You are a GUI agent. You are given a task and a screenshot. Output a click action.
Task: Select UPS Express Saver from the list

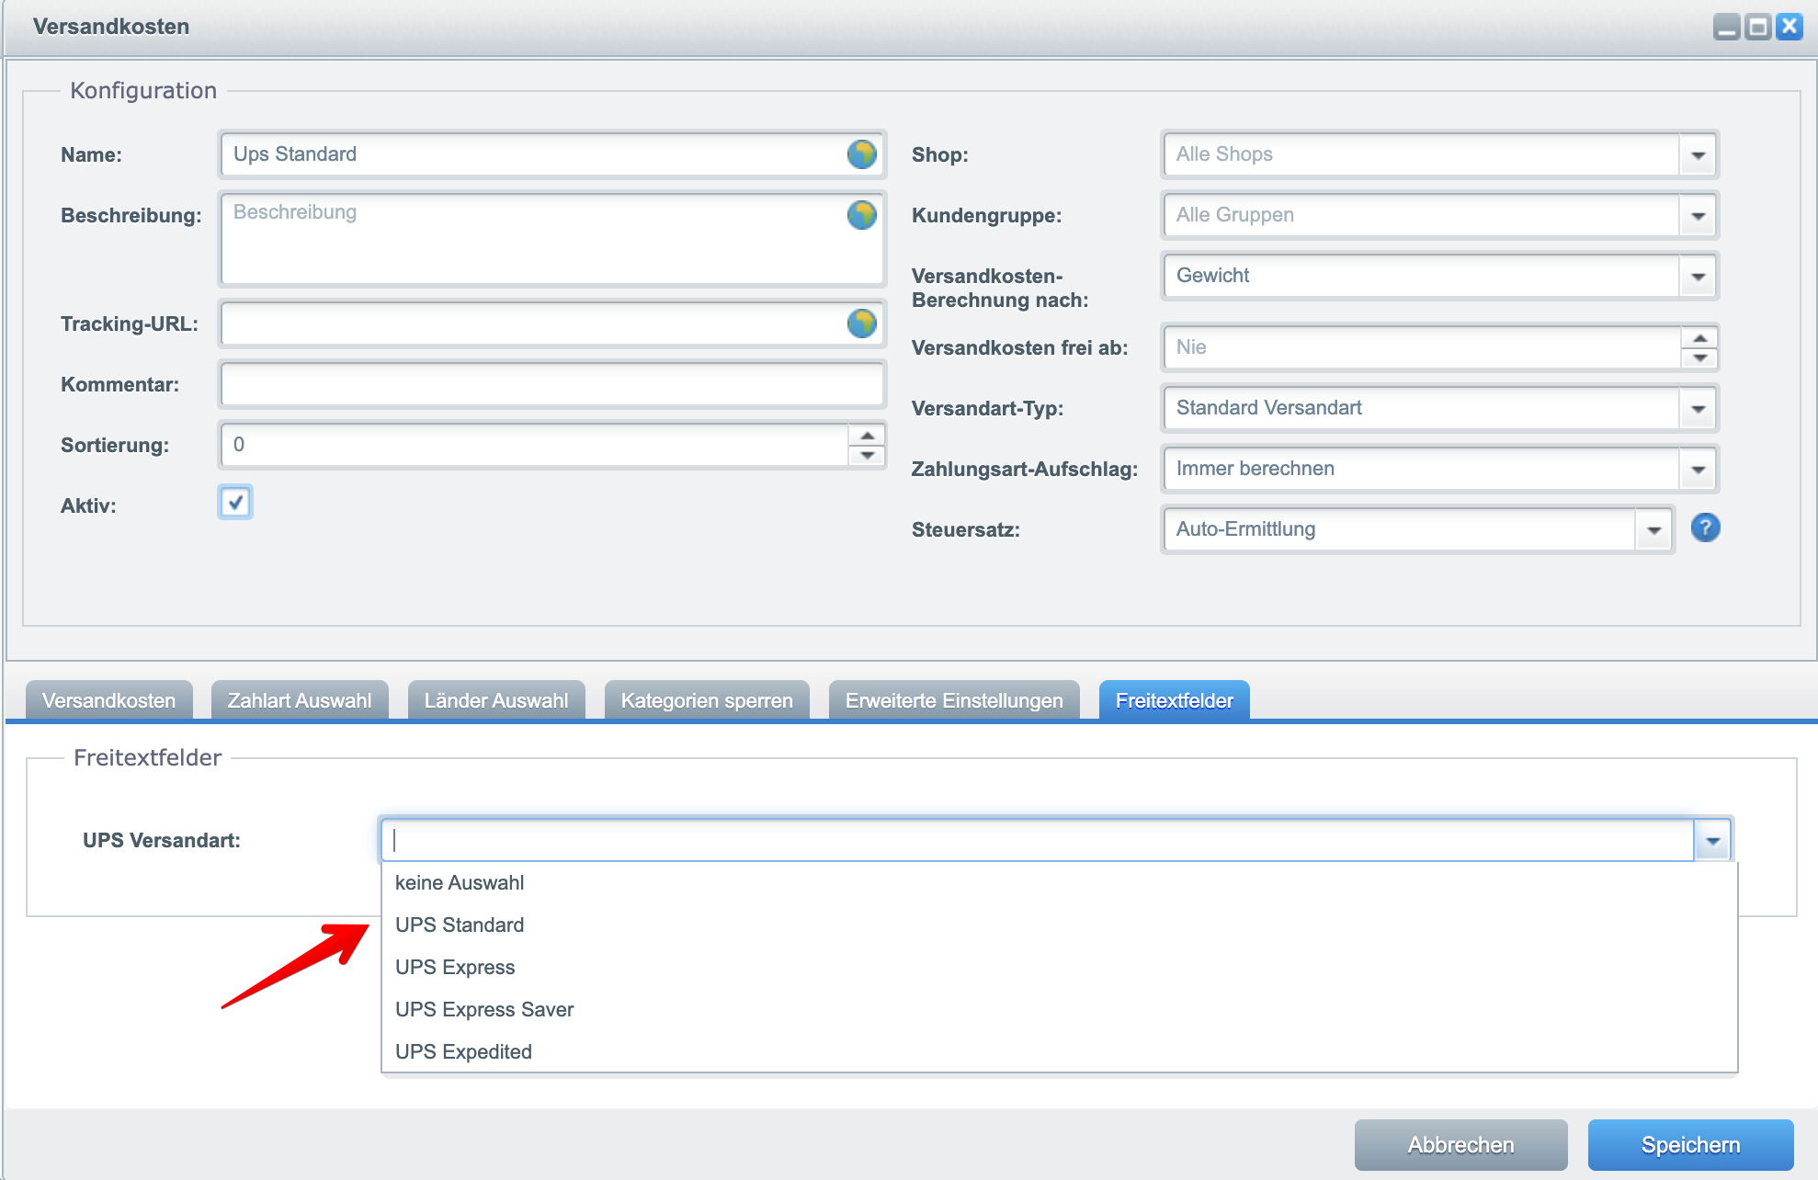tap(484, 1009)
